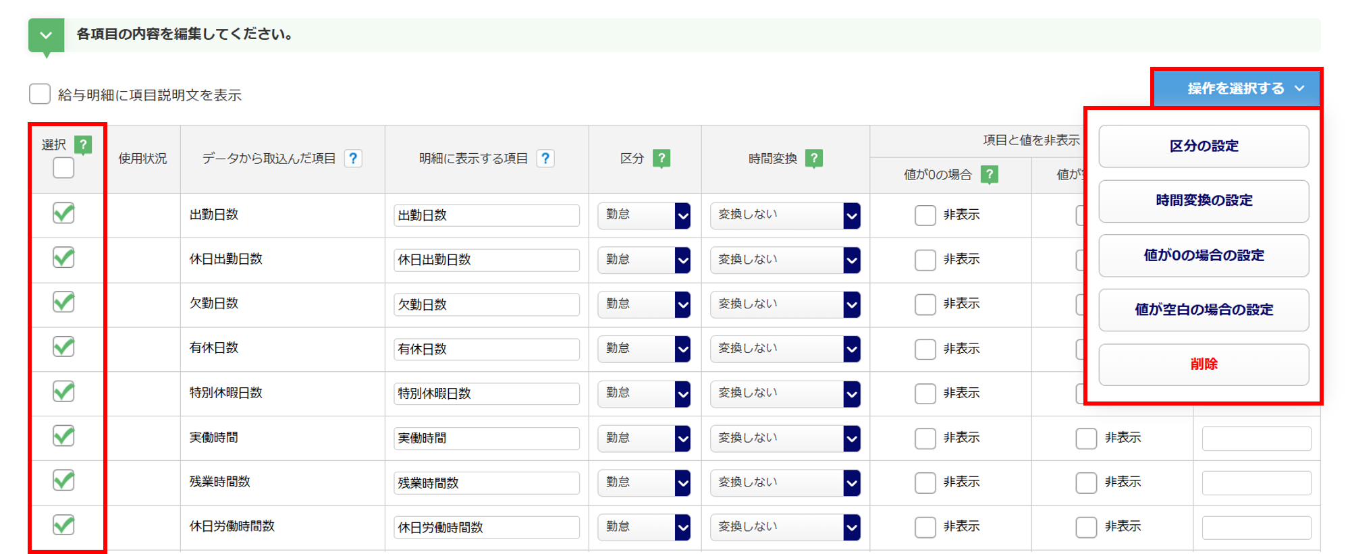The width and height of the screenshot is (1350, 554).
Task: Edit the display name field for 出勤日数
Action: tap(487, 215)
